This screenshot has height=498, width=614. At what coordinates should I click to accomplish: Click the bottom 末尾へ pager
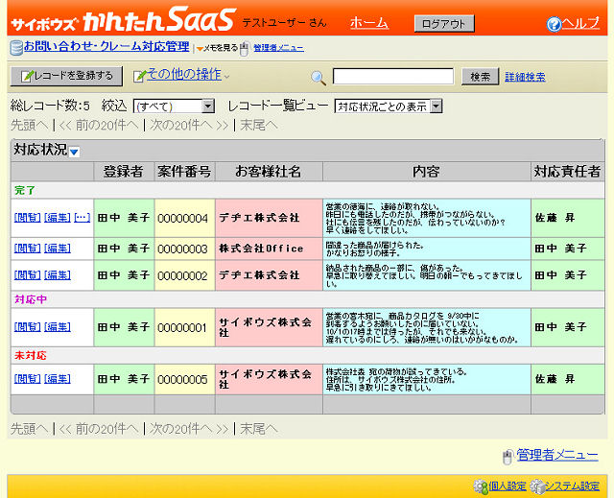point(259,429)
